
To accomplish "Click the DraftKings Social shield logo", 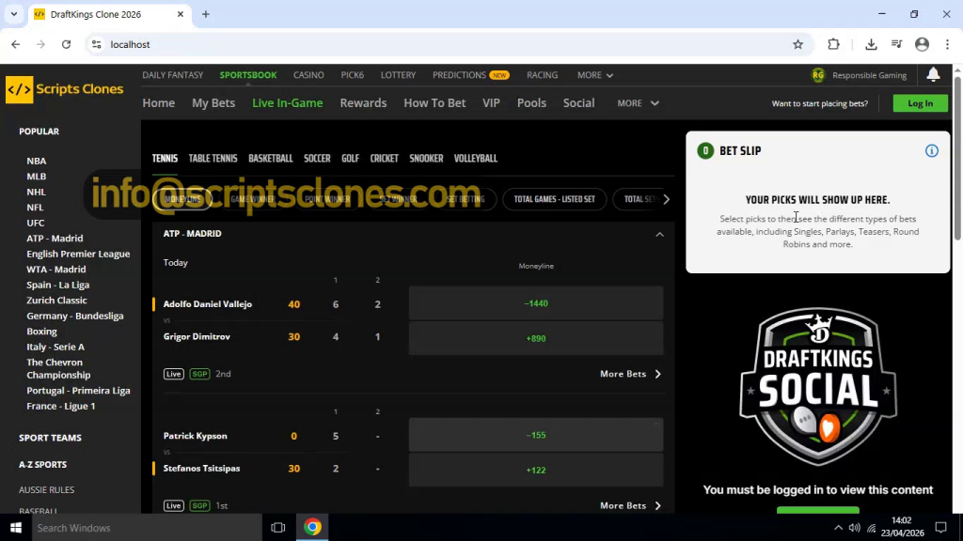I will tap(818, 386).
